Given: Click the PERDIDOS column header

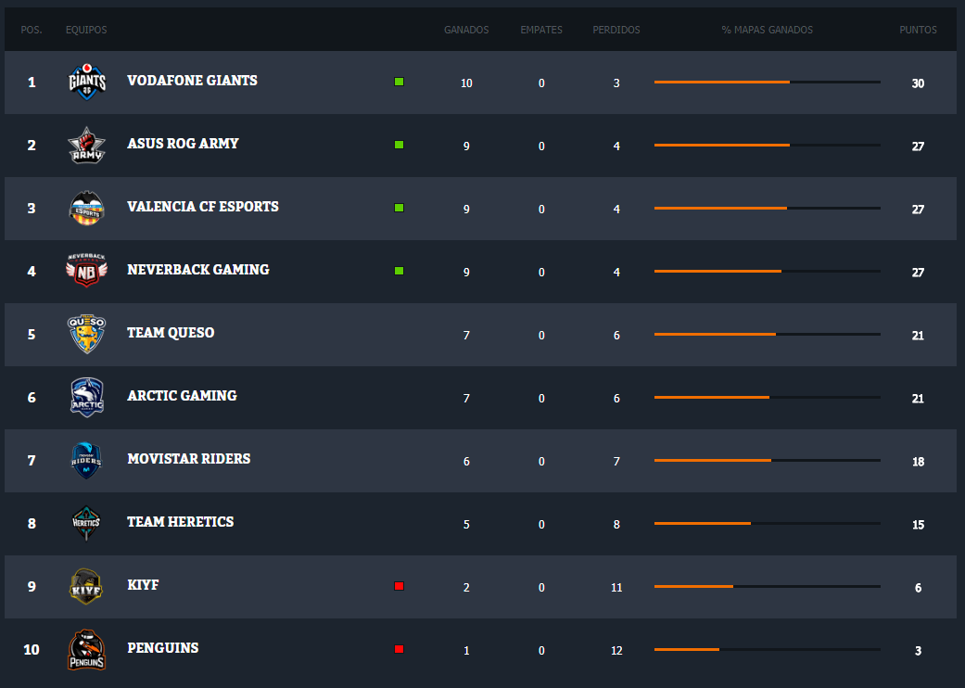Looking at the screenshot, I should coord(616,30).
